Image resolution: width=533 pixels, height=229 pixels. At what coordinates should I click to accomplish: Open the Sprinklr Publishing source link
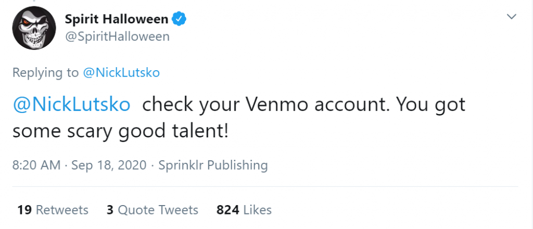pyautogui.click(x=213, y=165)
